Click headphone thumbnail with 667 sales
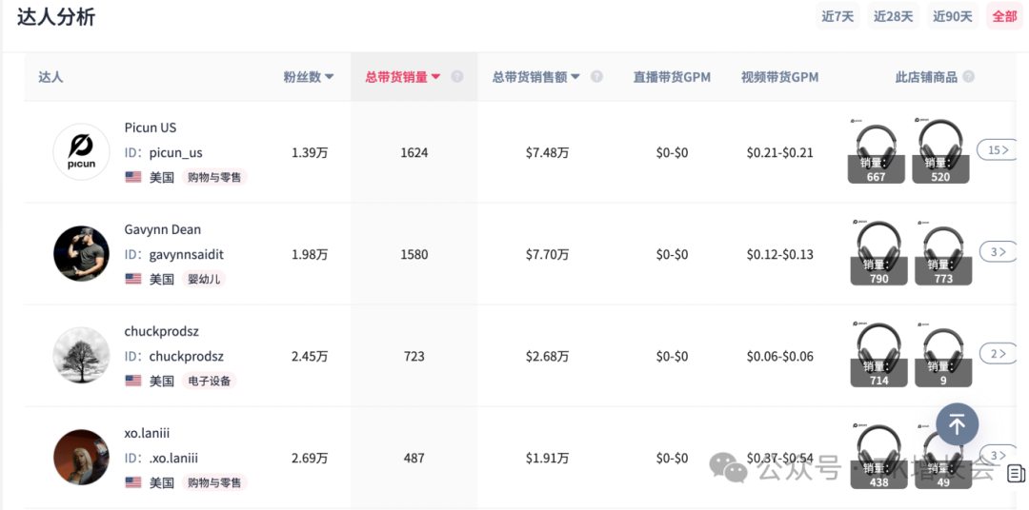1029x510 pixels. tap(877, 150)
